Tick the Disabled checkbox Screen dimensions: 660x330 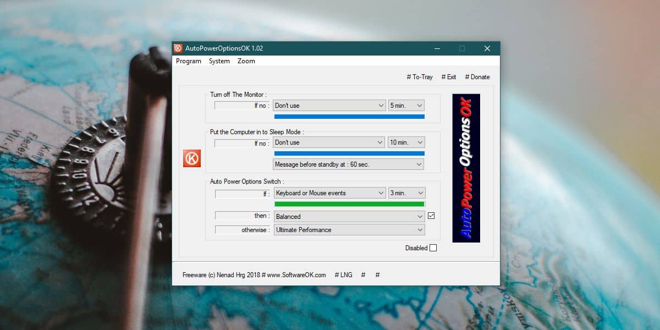point(433,248)
